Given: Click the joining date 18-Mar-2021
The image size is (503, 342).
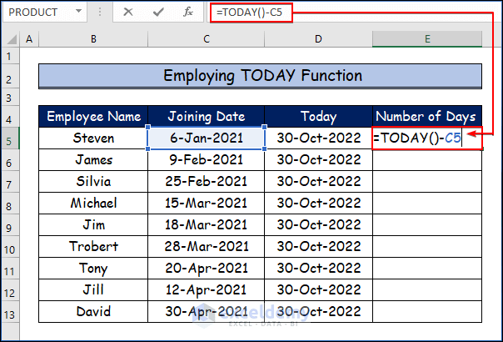Looking at the screenshot, I should coord(207,225).
